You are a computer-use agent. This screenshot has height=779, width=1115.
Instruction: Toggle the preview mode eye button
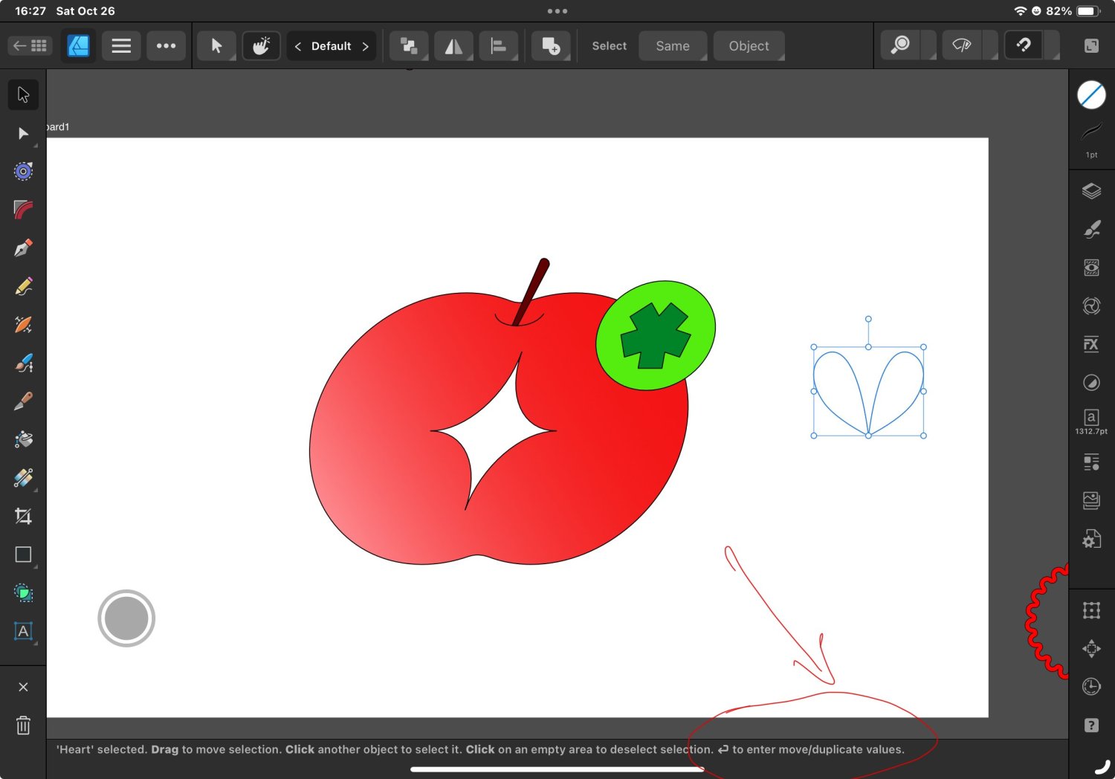click(x=961, y=46)
